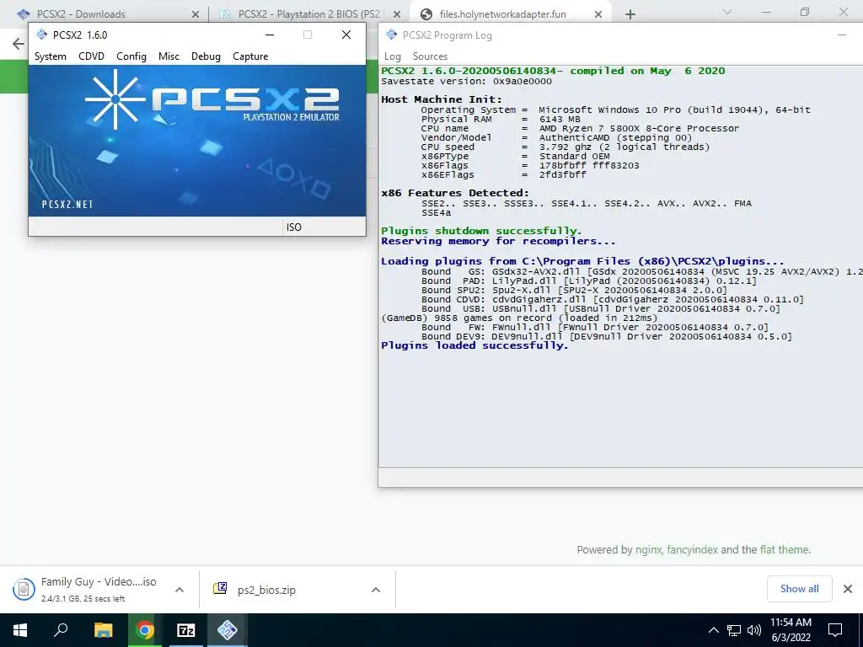Click the 'Plugins shutdown successfully.' log line
Screen dimensions: 863x647
pyautogui.click(x=481, y=231)
